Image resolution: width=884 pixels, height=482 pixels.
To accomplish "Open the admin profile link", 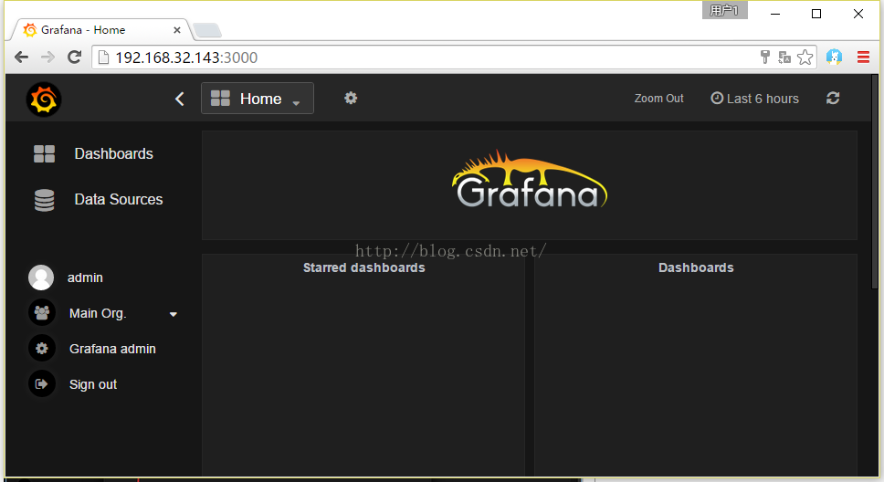I will pos(85,278).
